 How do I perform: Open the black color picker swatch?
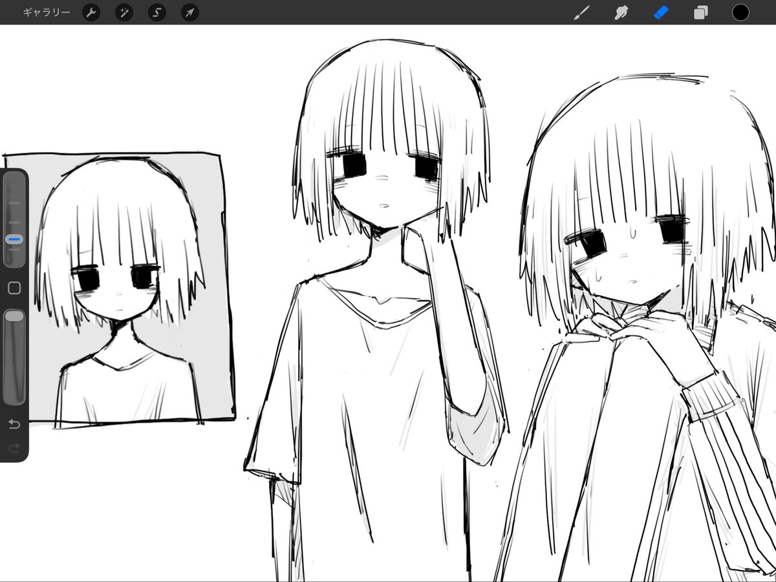(740, 12)
